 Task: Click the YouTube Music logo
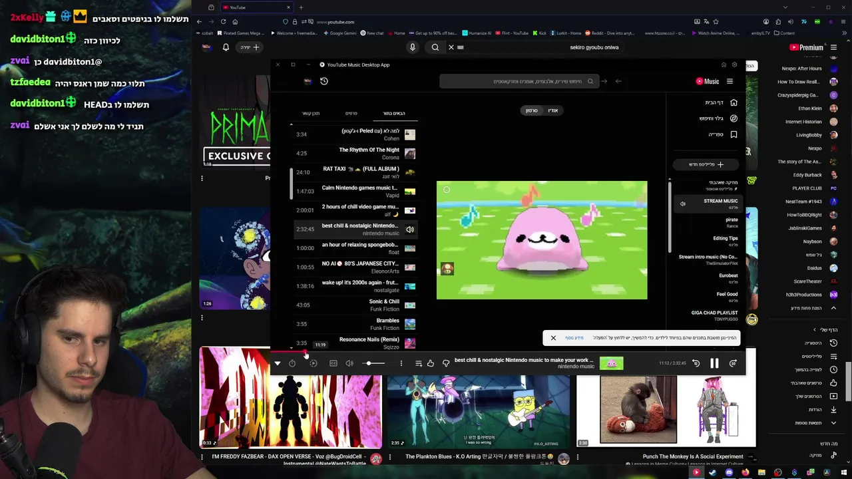click(x=707, y=81)
